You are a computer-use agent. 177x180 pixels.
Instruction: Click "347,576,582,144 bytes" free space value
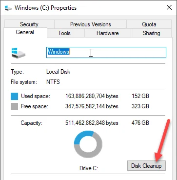(92, 106)
